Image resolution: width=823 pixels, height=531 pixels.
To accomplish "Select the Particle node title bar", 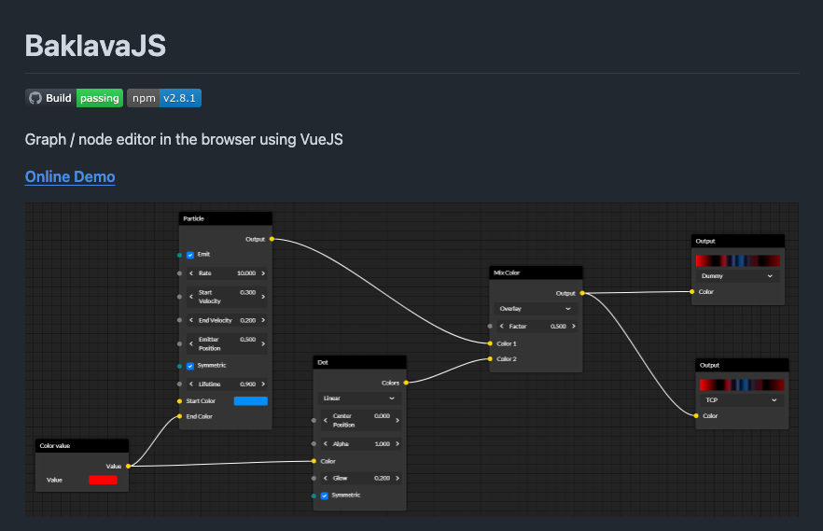I will click(226, 218).
